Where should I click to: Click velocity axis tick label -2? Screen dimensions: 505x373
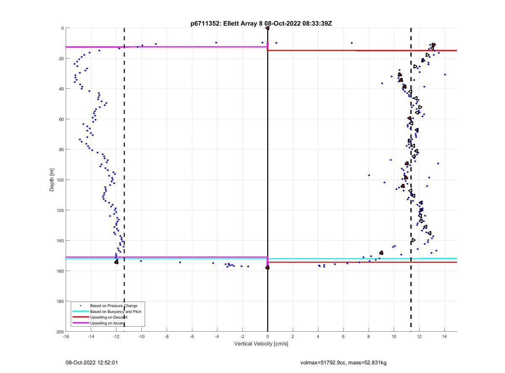pos(242,336)
